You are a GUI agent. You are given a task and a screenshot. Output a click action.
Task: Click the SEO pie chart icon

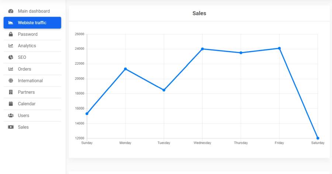11,57
